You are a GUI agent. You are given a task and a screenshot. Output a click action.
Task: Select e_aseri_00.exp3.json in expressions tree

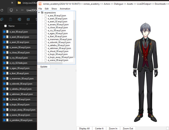[58, 19]
